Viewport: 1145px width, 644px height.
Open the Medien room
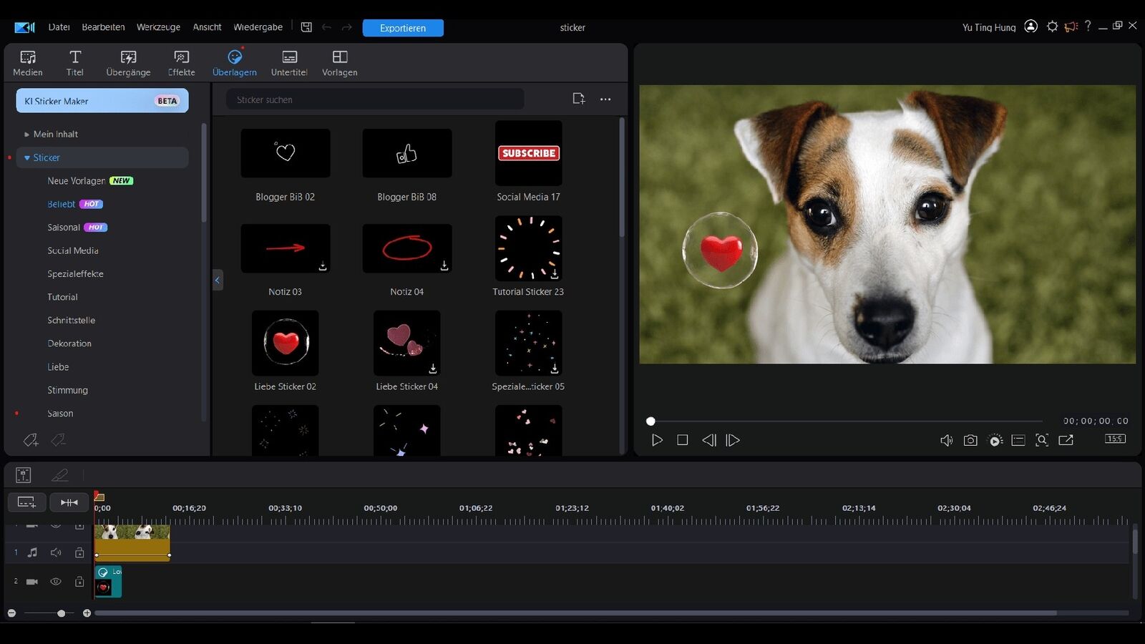[x=27, y=63]
